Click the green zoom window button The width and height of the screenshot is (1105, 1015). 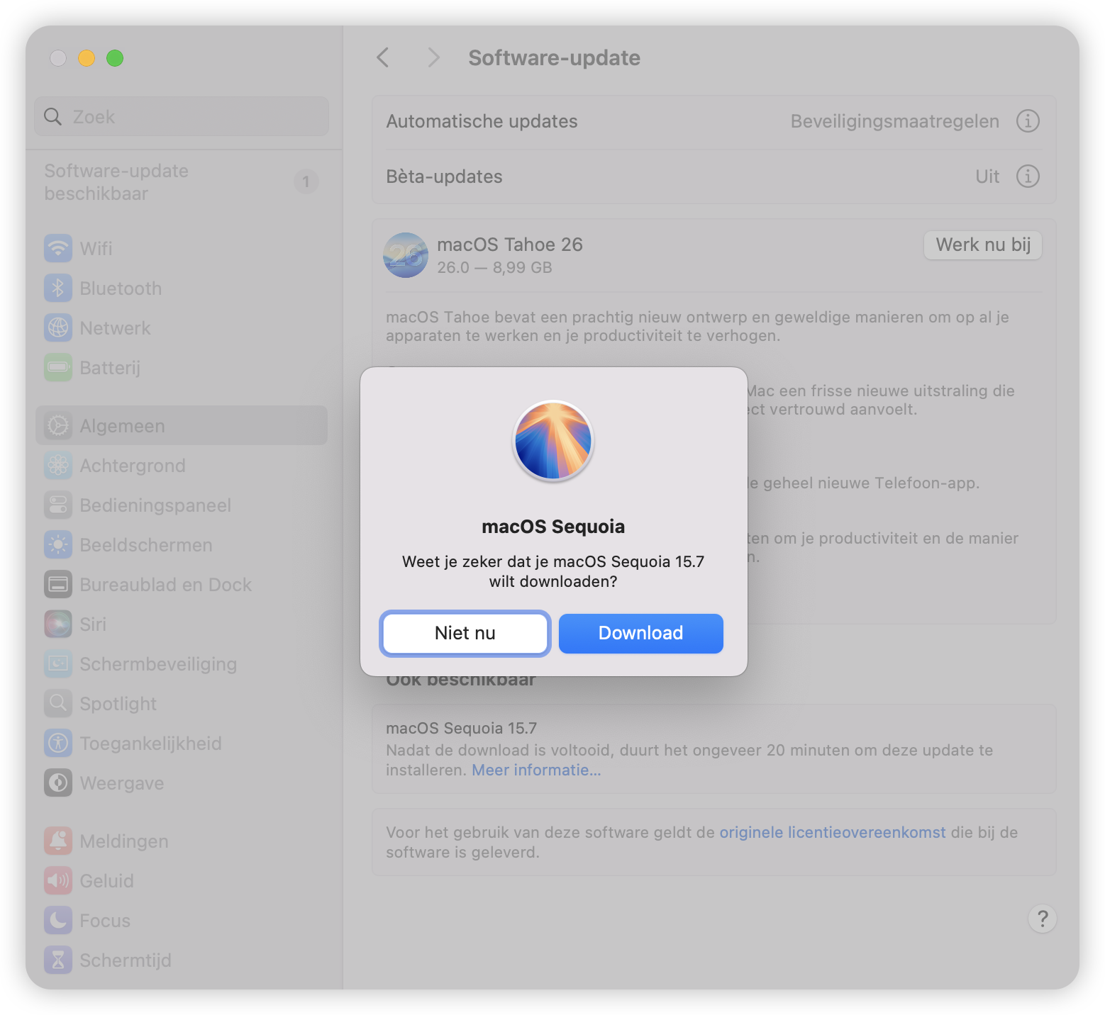coord(115,58)
